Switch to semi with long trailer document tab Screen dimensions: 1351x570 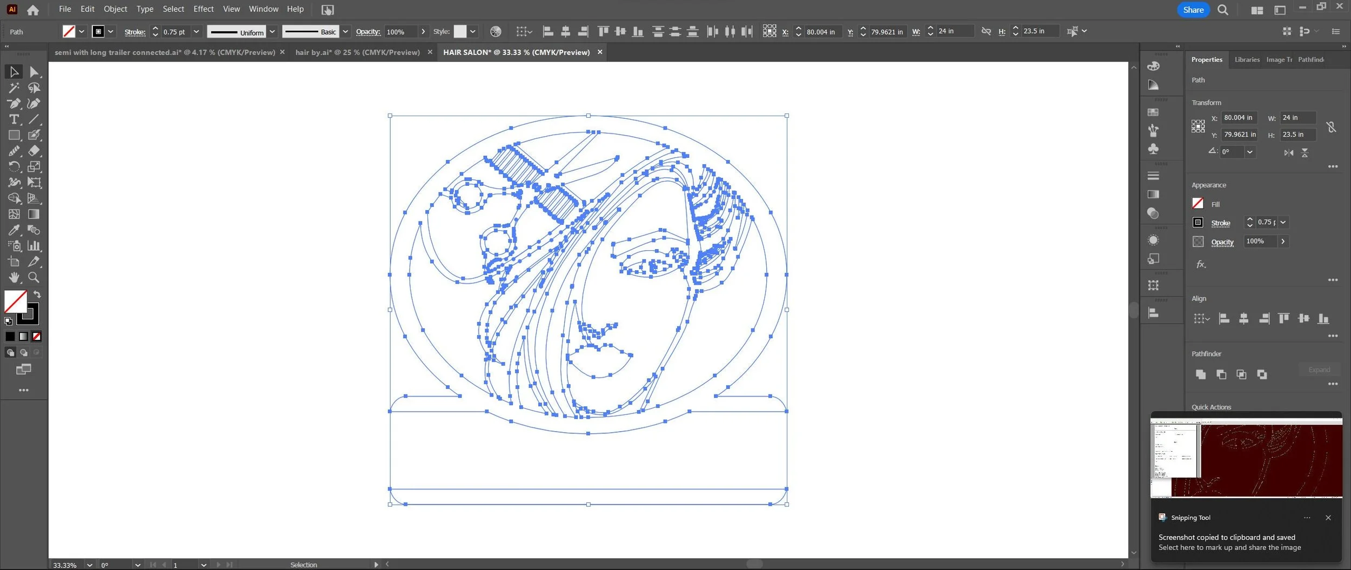[165, 52]
